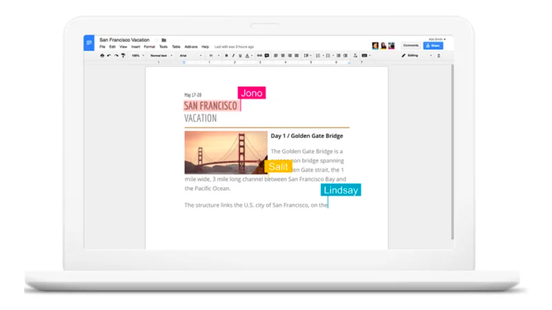Move document using folder icon
The width and height of the screenshot is (552, 310).
tap(164, 40)
